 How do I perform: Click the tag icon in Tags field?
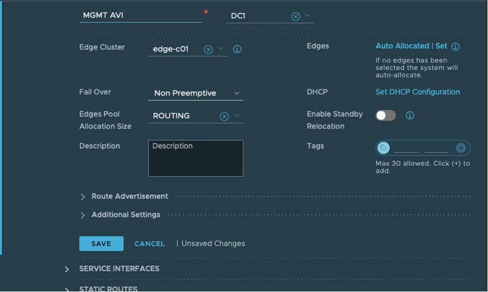pyautogui.click(x=383, y=148)
